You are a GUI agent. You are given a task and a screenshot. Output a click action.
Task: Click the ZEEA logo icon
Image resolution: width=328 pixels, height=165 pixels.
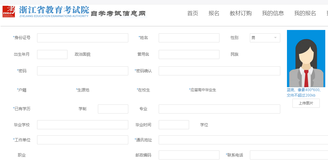click(9, 12)
